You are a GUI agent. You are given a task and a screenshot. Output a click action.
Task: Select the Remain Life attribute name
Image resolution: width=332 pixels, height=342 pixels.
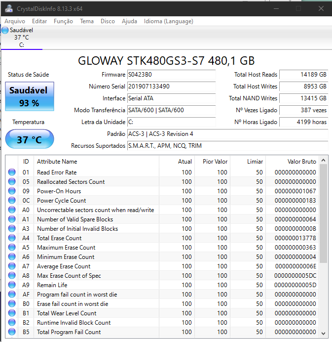(52, 285)
